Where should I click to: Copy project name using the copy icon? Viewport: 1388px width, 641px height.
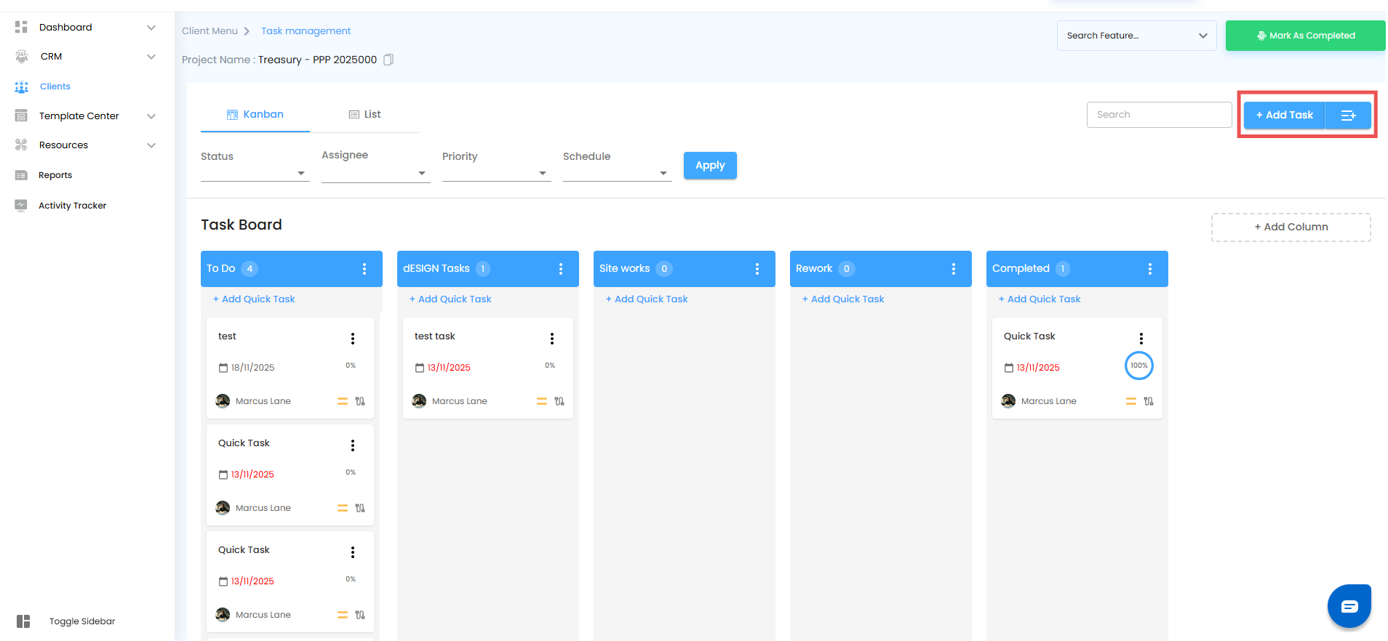coord(388,60)
